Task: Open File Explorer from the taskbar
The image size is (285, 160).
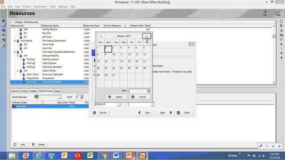Action: pyautogui.click(x=12, y=156)
